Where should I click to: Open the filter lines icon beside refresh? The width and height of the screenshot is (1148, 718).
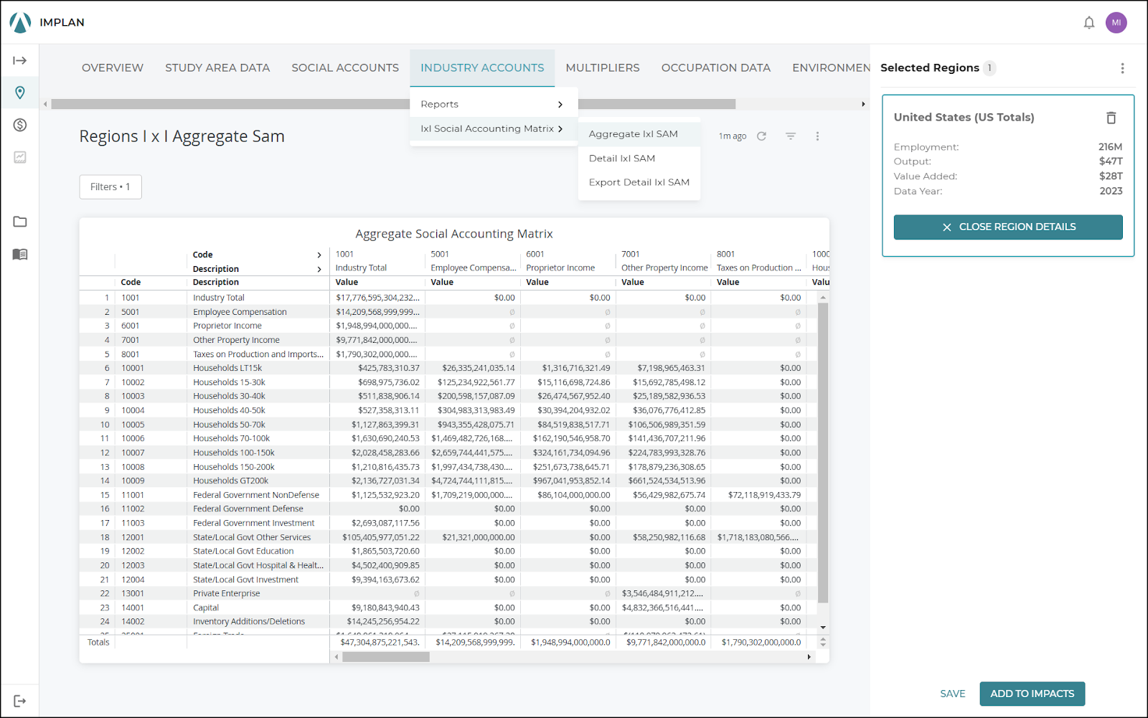(791, 136)
